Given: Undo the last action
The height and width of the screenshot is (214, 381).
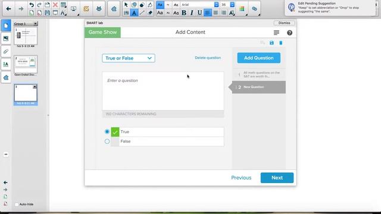Looking at the screenshot, I should (32, 5).
